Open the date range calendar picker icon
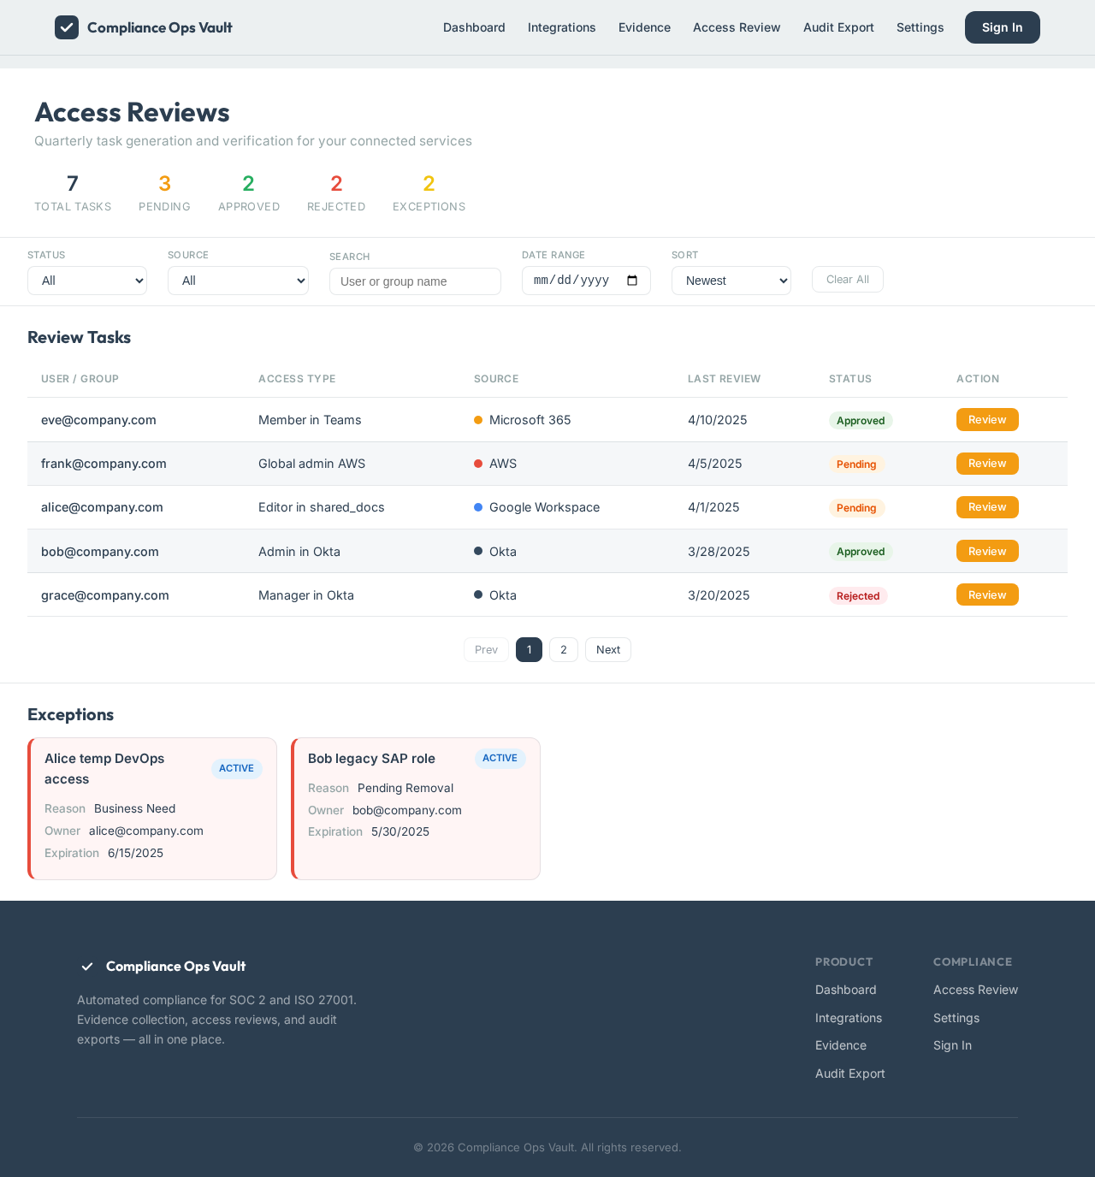 (x=632, y=281)
